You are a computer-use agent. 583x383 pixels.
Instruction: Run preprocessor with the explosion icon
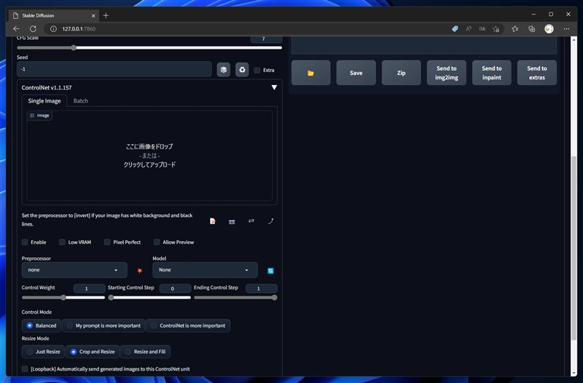point(140,270)
